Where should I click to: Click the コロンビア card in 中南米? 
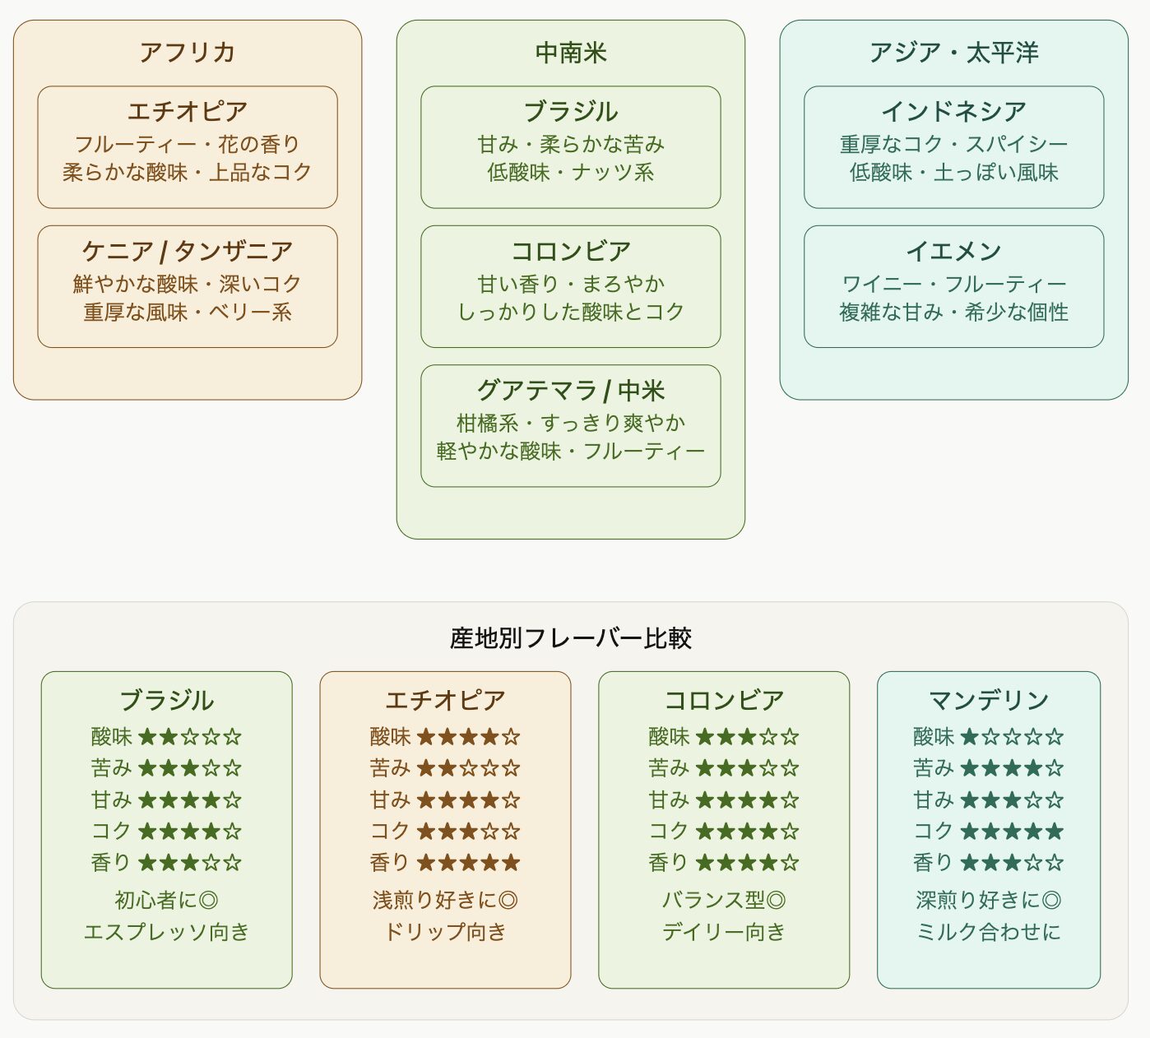click(x=571, y=286)
